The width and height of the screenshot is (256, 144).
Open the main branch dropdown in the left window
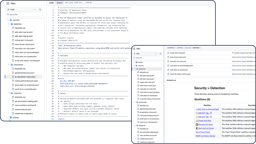coord(21,10)
